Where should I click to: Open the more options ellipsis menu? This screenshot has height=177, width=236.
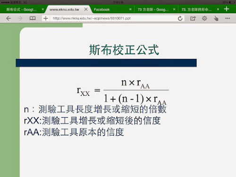pyautogui.click(x=228, y=18)
